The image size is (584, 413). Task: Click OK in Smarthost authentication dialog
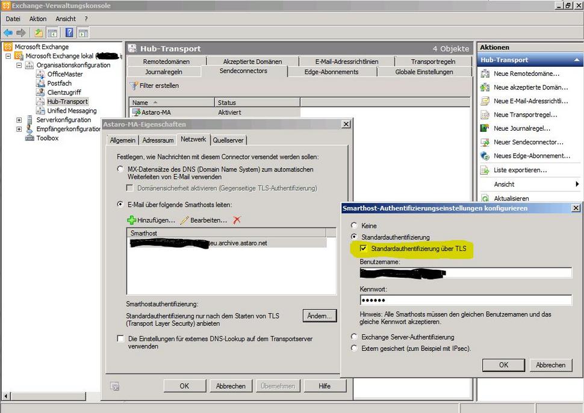click(x=503, y=365)
